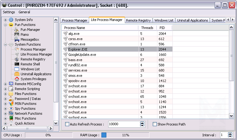Expand the Files Functions tree node
This screenshot has width=237, height=140.
[x=6, y=94]
